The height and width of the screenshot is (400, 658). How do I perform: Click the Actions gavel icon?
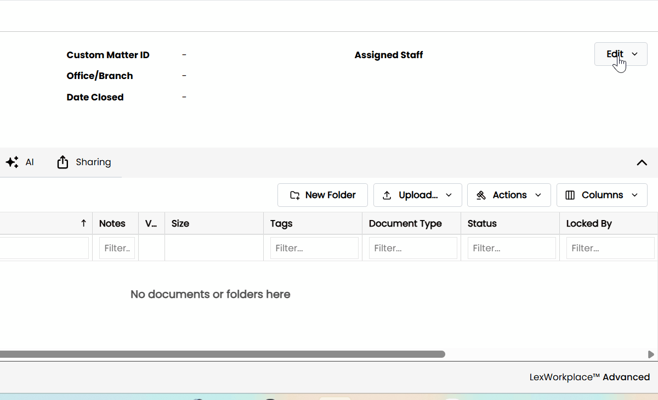point(481,195)
